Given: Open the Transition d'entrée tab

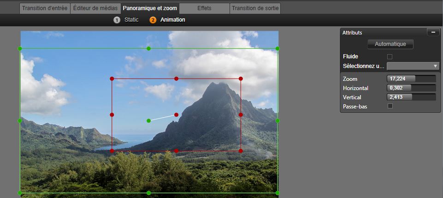Looking at the screenshot, I should point(45,8).
